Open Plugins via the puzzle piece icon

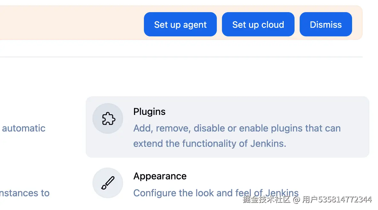(108, 119)
